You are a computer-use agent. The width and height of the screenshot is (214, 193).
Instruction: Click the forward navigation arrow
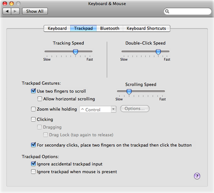15,11
